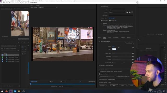Delete preset trash icon
Image resolution: width=167 pixels, height=93 pixels.
coord(132,12)
